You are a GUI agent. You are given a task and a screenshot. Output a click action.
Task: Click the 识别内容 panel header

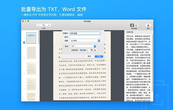coord(130,32)
